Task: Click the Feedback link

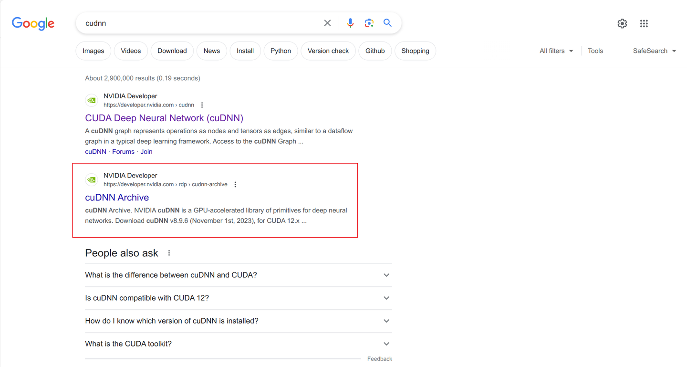Action: 379,358
